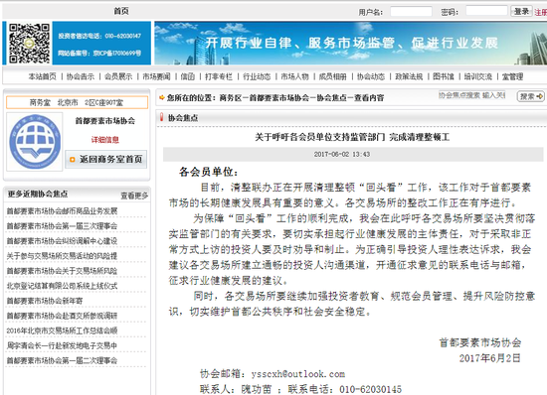
Task: Click the header phone number 010-62030147
Action: point(123,36)
